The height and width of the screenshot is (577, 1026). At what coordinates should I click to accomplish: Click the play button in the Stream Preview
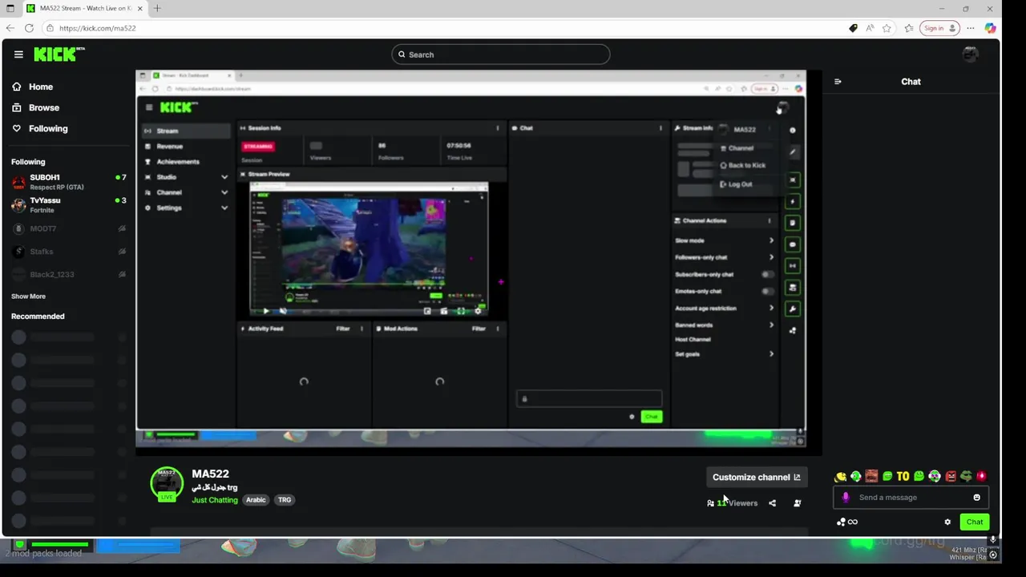pyautogui.click(x=266, y=311)
